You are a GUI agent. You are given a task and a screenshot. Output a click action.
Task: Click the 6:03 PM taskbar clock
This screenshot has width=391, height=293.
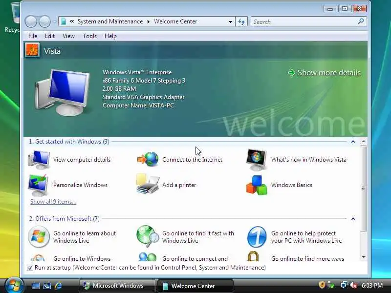[x=372, y=285]
